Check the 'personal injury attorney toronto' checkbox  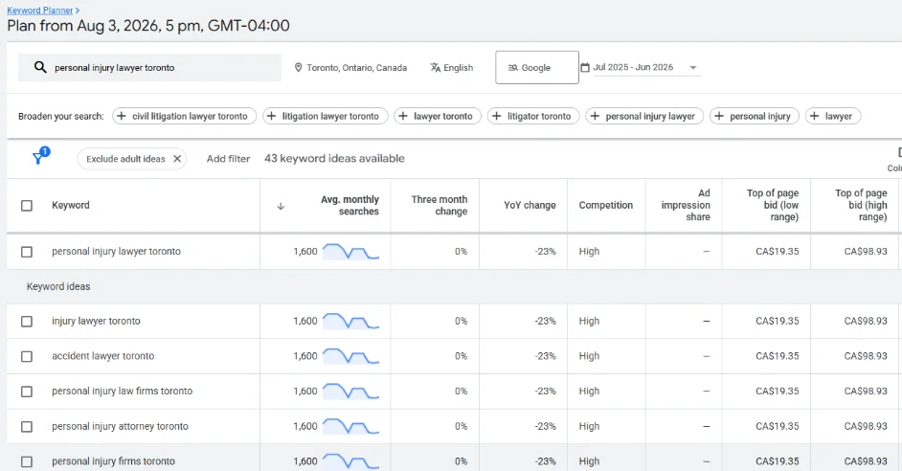27,427
